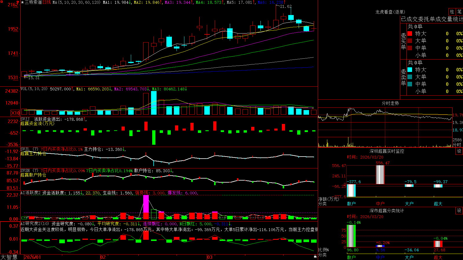463x260 pixels.
Task: Click the 日线 period label
Action: (x=47, y=2)
